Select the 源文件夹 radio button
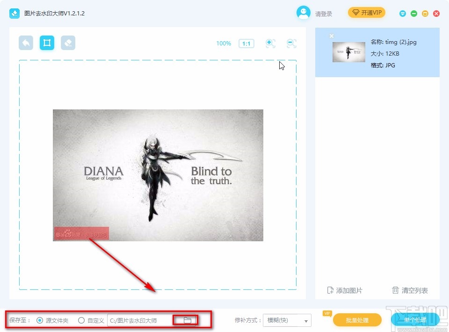This screenshot has height=332, width=449. (40, 320)
